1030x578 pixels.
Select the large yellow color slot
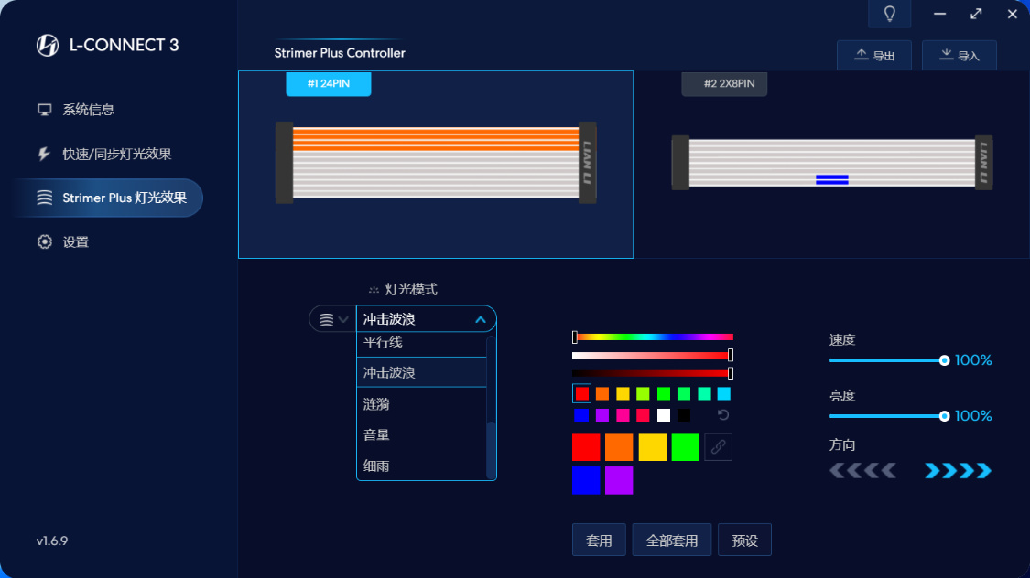(652, 447)
